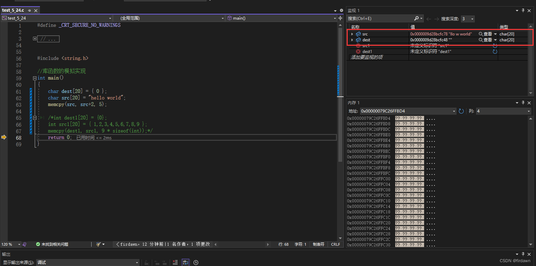Close the Watch 1 panel

[530, 11]
